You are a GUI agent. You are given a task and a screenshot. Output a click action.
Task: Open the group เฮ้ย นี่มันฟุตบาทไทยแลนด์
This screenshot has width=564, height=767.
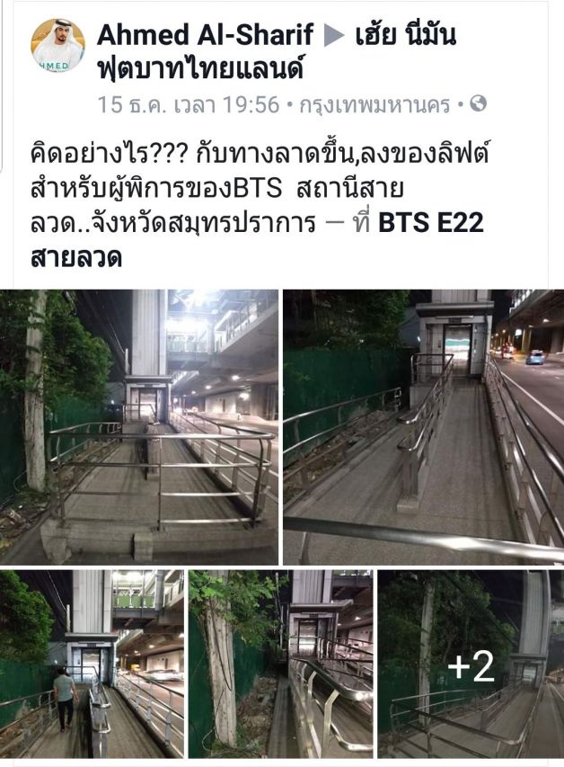pos(277,52)
